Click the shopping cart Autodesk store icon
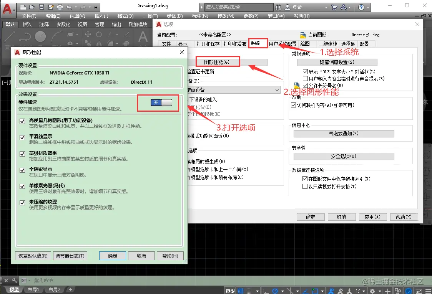This screenshot has width=432, height=294. [334, 7]
